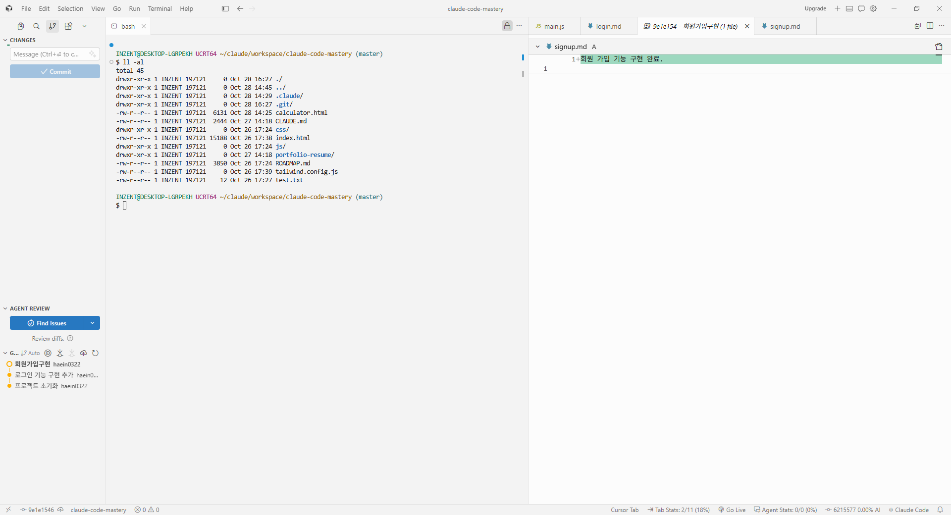Toggle the terminal editor group lock
This screenshot has width=951, height=515.
[x=507, y=26]
